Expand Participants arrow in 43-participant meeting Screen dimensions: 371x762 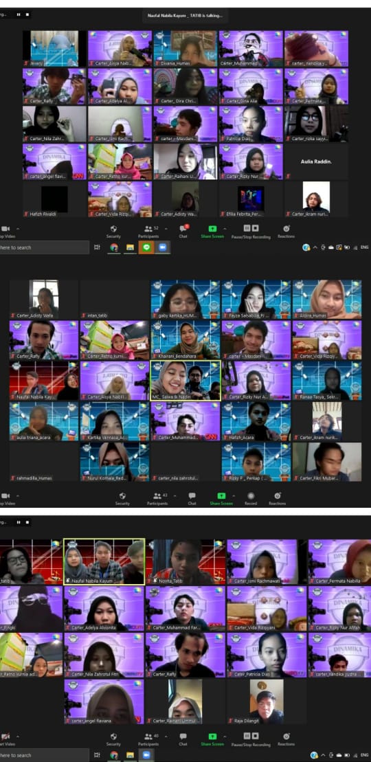(x=175, y=495)
